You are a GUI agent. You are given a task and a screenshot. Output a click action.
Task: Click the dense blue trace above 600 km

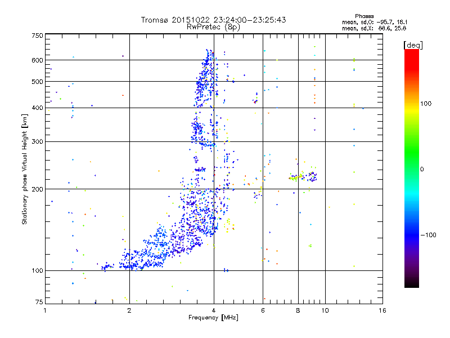209,55
